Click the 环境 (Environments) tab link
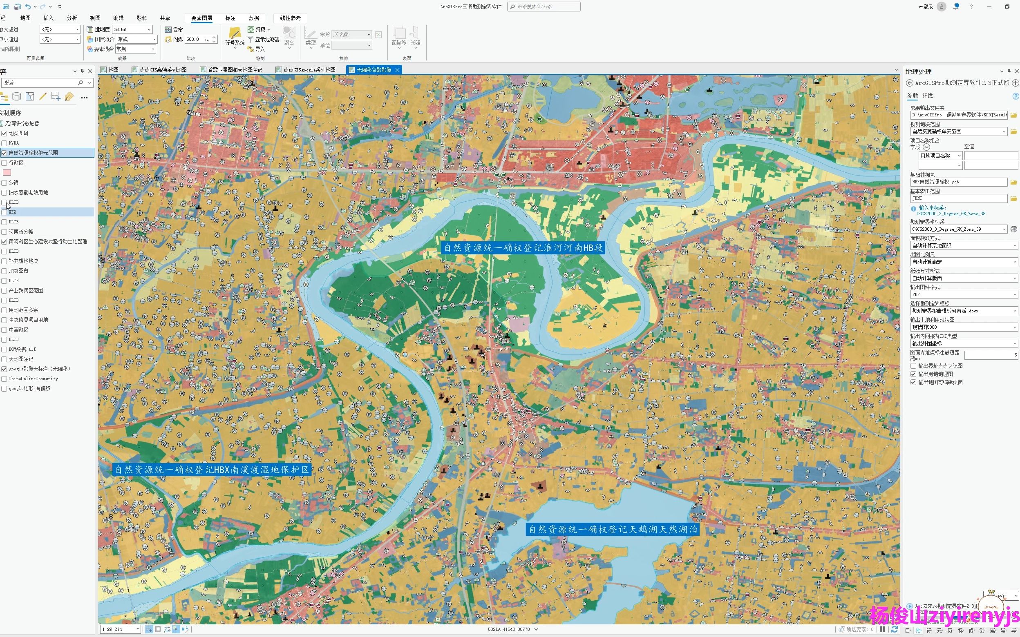This screenshot has width=1020, height=637. coord(927,96)
